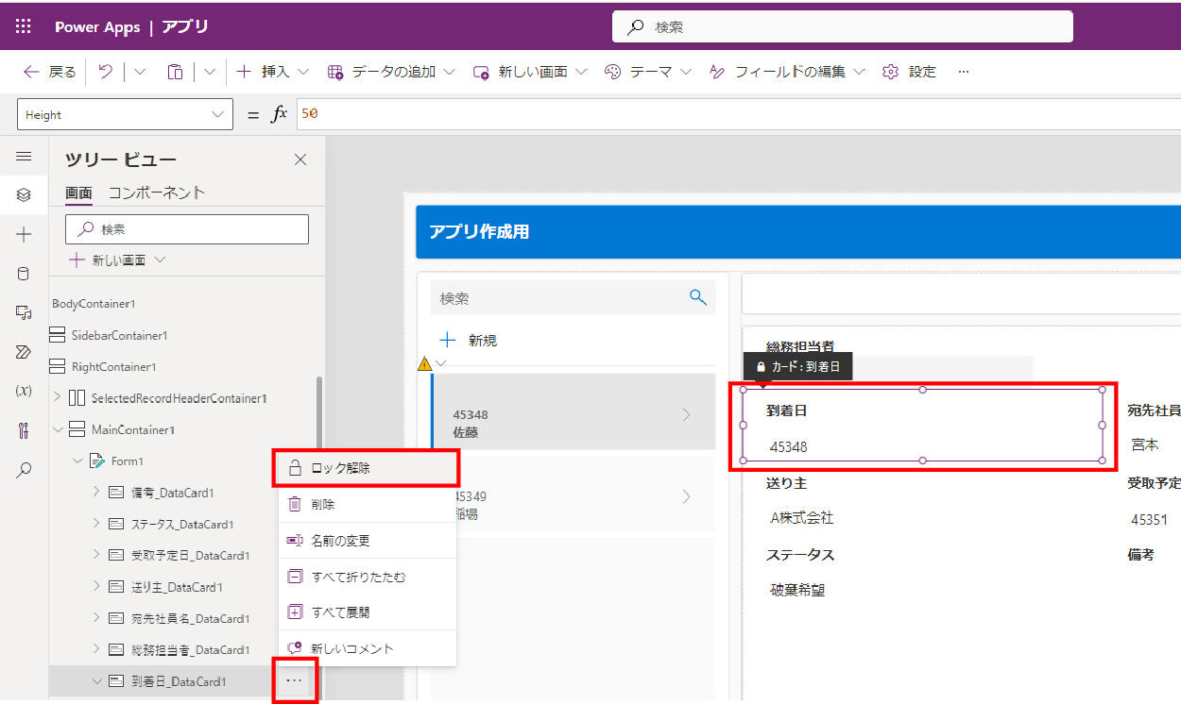Viewport: 1181px width, 704px height.
Task: Click the Insert plus icon in left rail
Action: click(24, 234)
